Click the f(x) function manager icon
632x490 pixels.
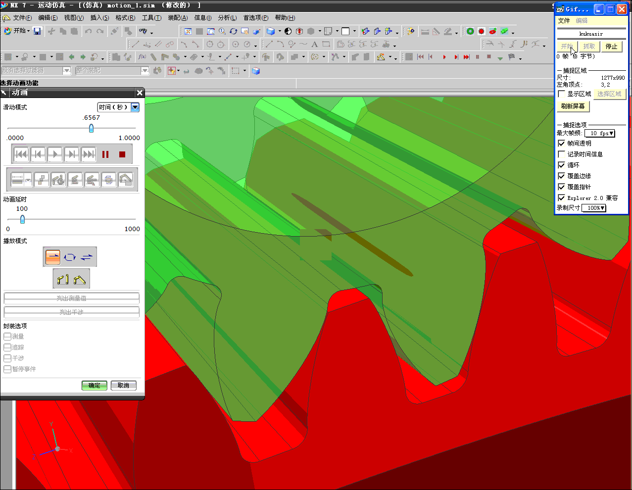[x=142, y=57]
